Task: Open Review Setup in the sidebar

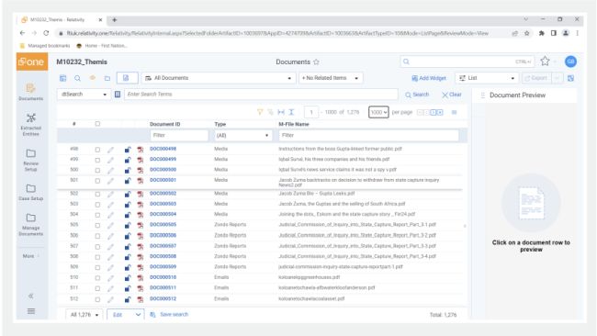Action: pos(31,160)
